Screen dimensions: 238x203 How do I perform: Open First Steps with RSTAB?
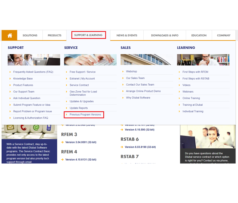(x=196, y=79)
